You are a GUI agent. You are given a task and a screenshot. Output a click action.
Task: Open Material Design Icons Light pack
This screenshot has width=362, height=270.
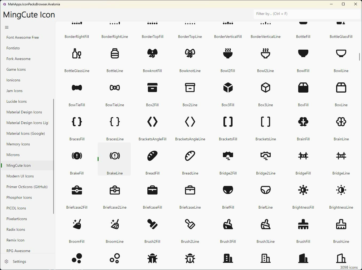pyautogui.click(x=27, y=123)
